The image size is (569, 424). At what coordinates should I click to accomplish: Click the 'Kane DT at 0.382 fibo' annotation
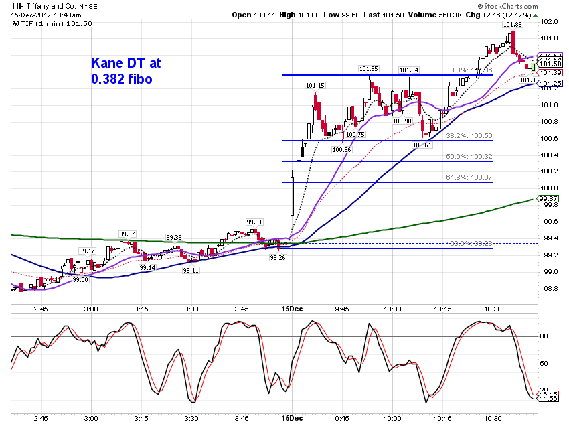[126, 71]
